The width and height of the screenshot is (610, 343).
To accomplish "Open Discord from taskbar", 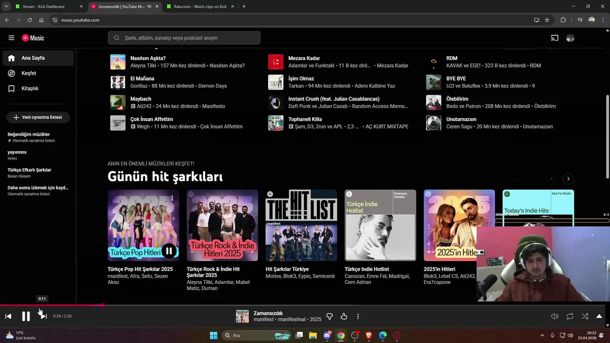I will 327,335.
